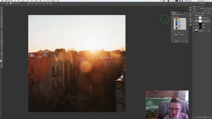Enable airbrush build-up in options bar
This screenshot has height=119, width=212.
point(47,3)
